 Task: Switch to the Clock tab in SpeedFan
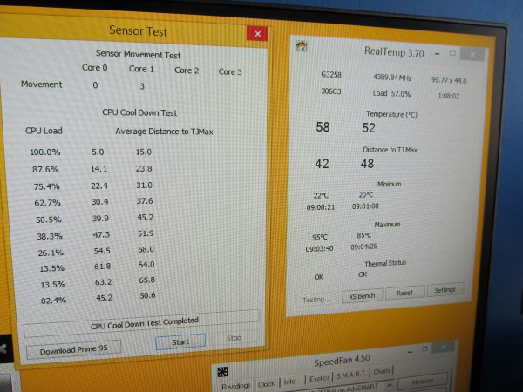click(267, 383)
